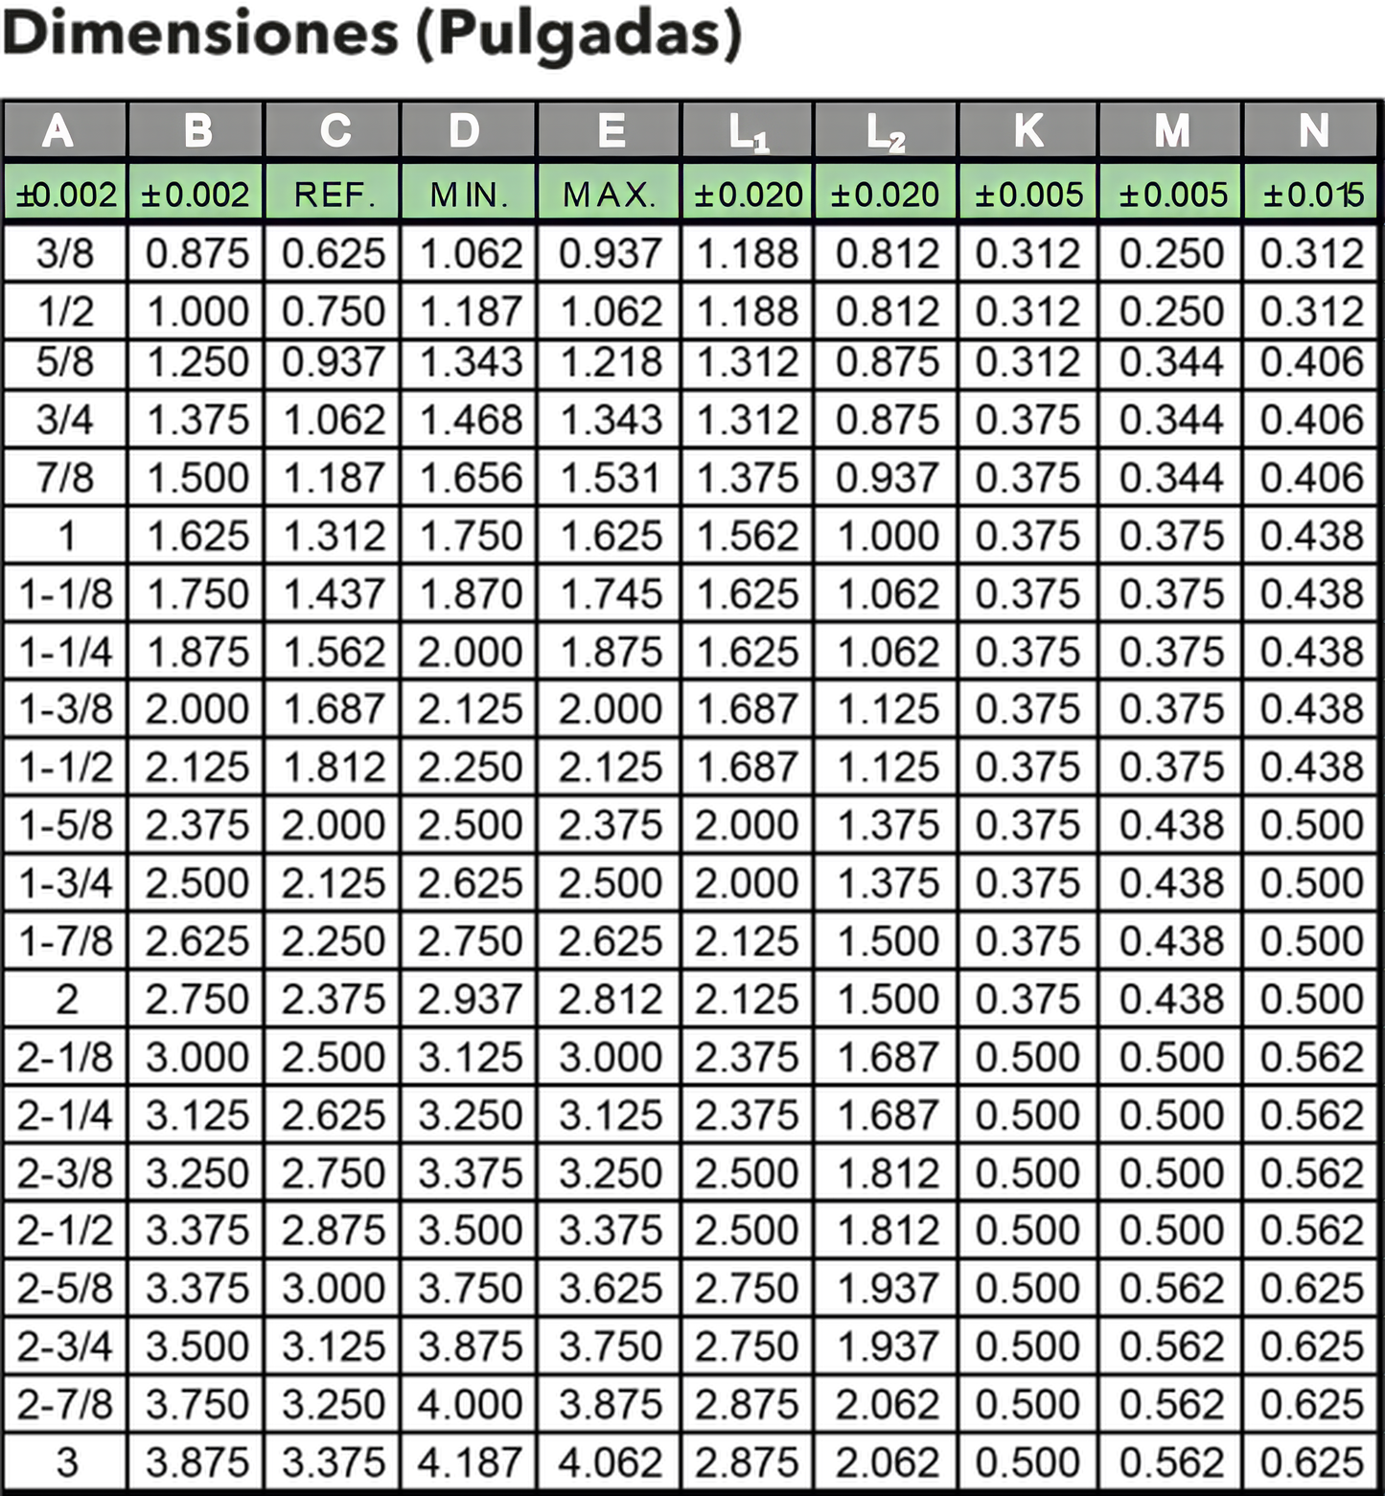
Task: Click 1.000 in column L2 of row 1
Action: point(888,536)
